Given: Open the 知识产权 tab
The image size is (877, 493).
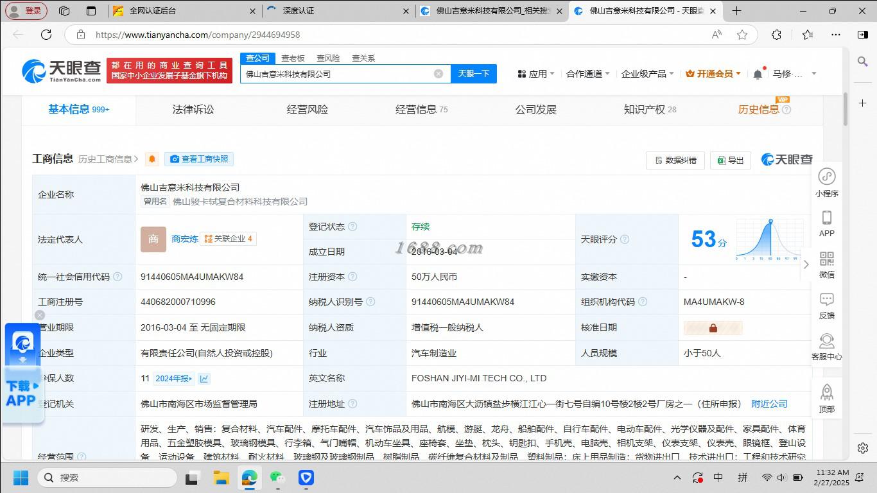Looking at the screenshot, I should (x=650, y=109).
